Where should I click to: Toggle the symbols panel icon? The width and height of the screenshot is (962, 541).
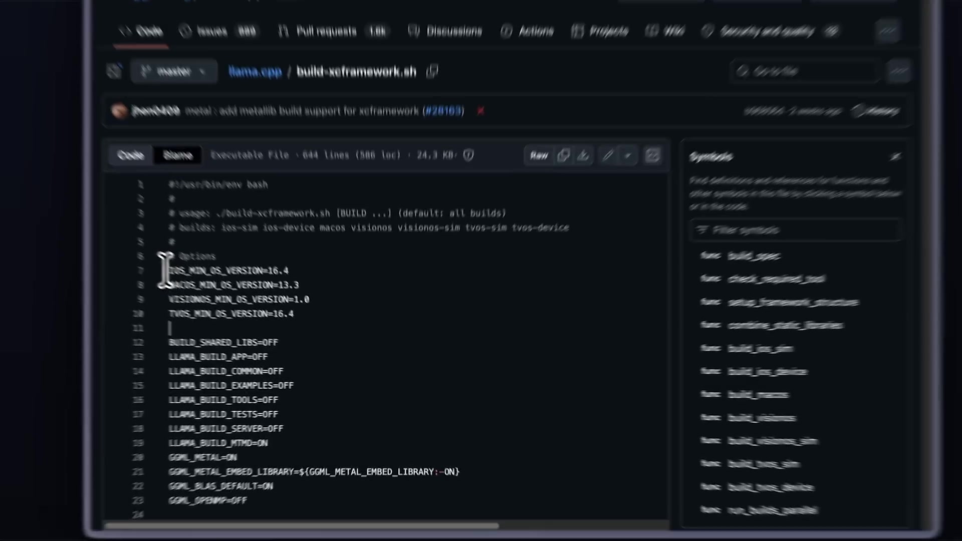(x=652, y=155)
